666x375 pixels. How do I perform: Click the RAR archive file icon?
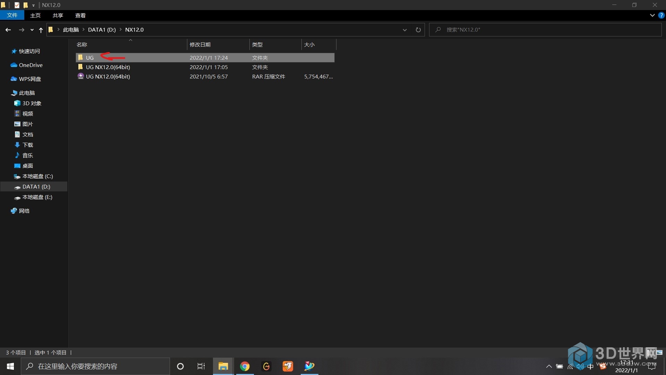tap(80, 76)
